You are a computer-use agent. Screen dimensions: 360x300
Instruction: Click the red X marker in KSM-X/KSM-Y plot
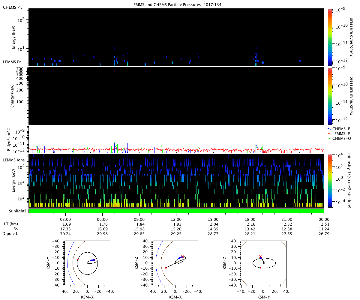pyautogui.click(x=94, y=260)
